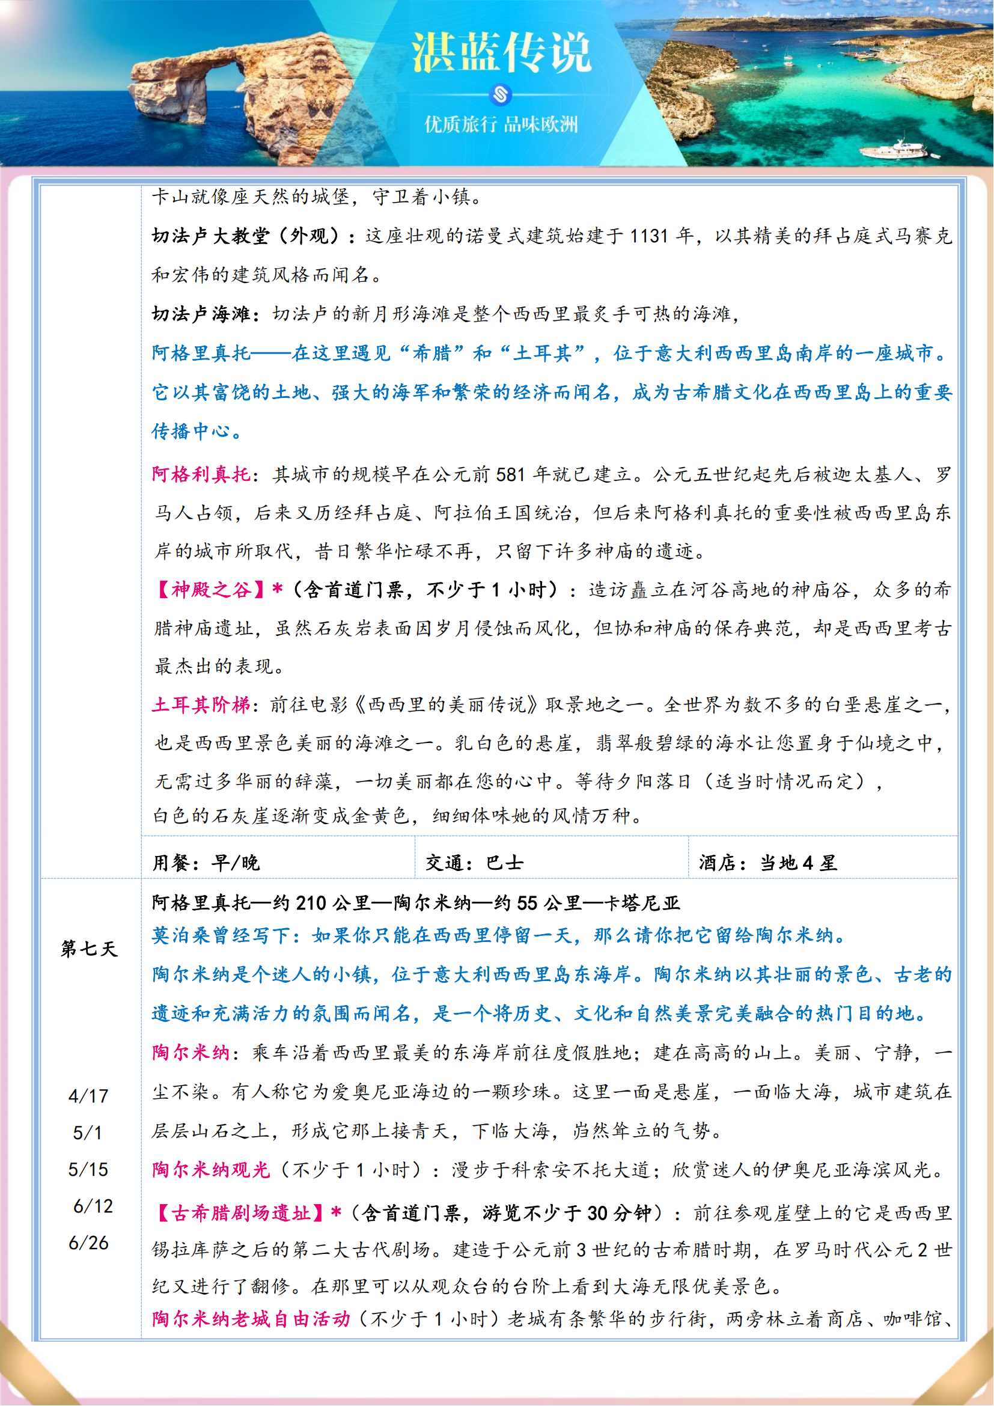994x1406 pixels.
Task: Click the 陶尔米纳观光 pink heading
Action: [x=211, y=1170]
